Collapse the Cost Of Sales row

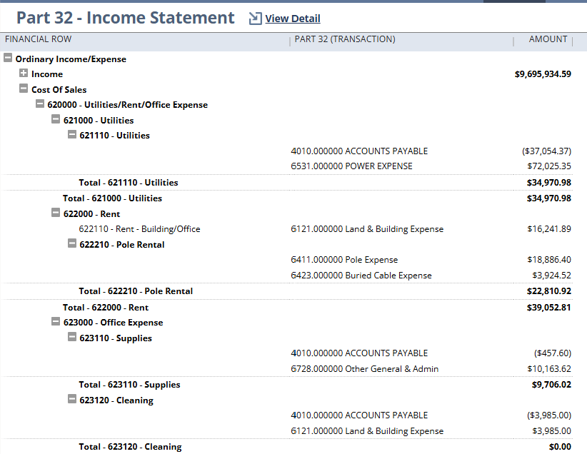point(24,89)
